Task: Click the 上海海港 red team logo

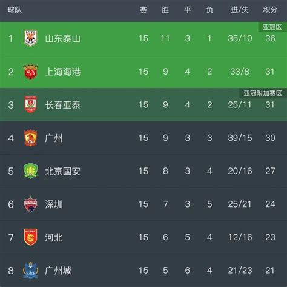Action: (30, 72)
